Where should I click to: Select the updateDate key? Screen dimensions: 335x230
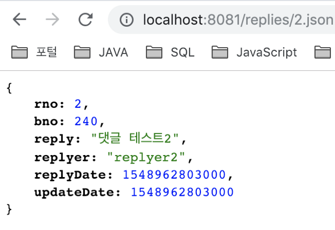(x=75, y=192)
